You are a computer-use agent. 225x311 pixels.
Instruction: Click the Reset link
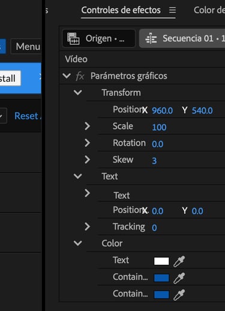tap(28, 116)
